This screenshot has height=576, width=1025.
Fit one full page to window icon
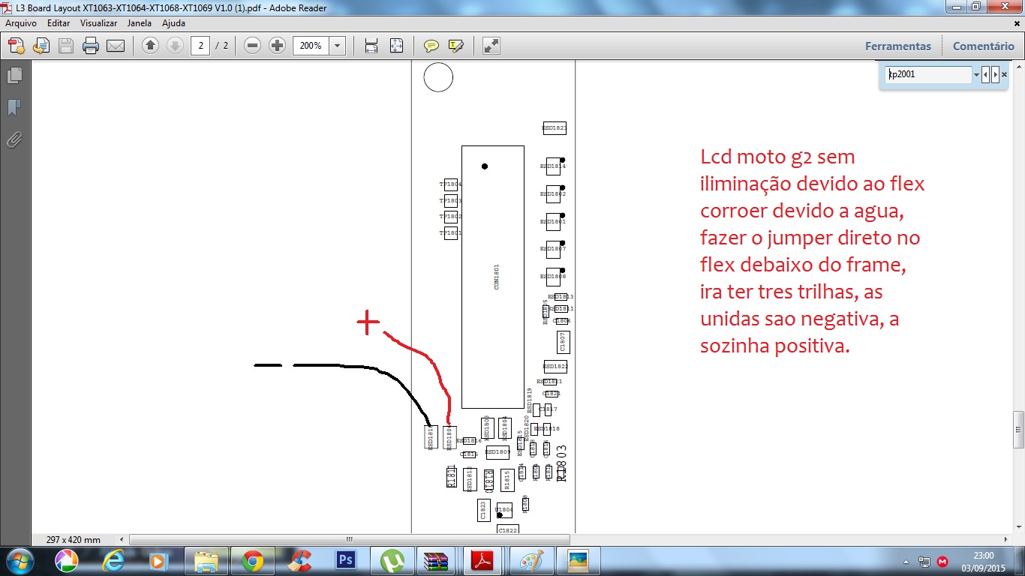click(x=396, y=46)
